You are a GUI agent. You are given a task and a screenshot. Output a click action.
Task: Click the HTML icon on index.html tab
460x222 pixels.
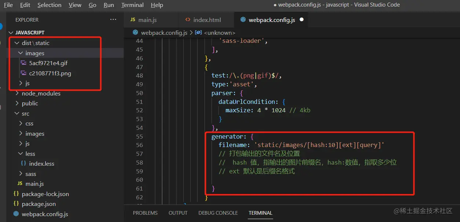pos(188,20)
